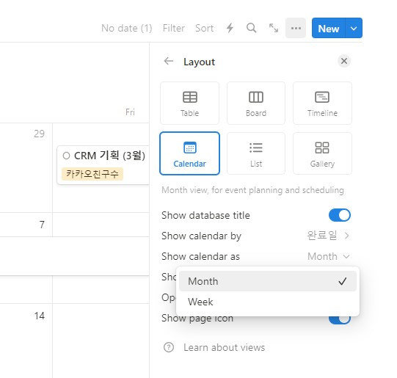Select the Gallery layout
This screenshot has width=397, height=378.
pyautogui.click(x=322, y=153)
